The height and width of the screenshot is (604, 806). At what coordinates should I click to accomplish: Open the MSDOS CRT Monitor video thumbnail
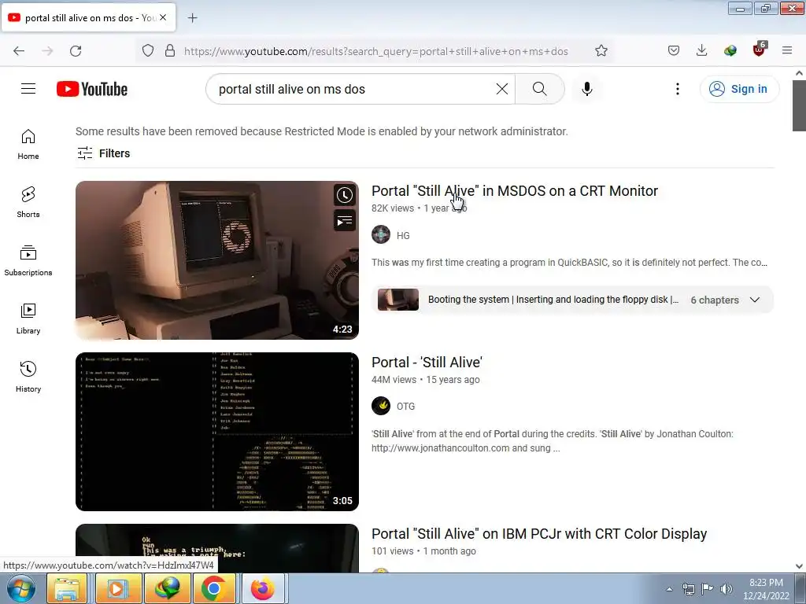click(x=217, y=260)
